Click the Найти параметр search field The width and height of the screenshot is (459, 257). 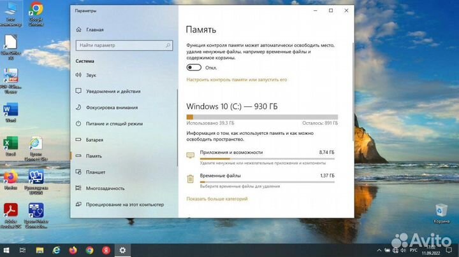point(124,45)
